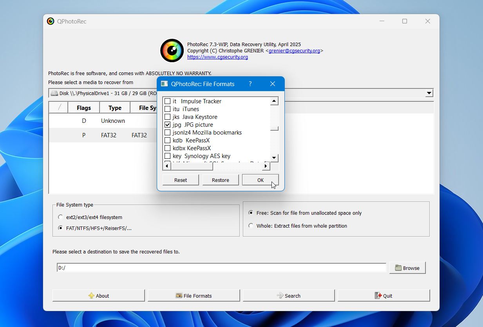
Task: Click the destination path field showing D:/
Action: pyautogui.click(x=221, y=268)
